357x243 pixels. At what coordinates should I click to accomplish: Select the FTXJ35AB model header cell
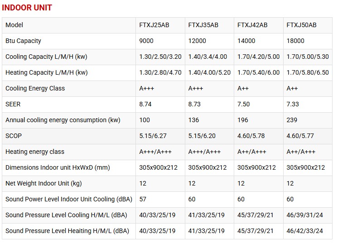tap(203, 25)
